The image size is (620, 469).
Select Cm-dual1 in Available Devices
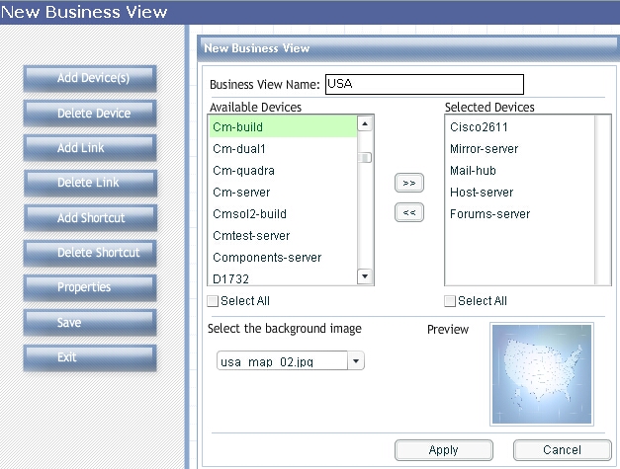(283, 148)
